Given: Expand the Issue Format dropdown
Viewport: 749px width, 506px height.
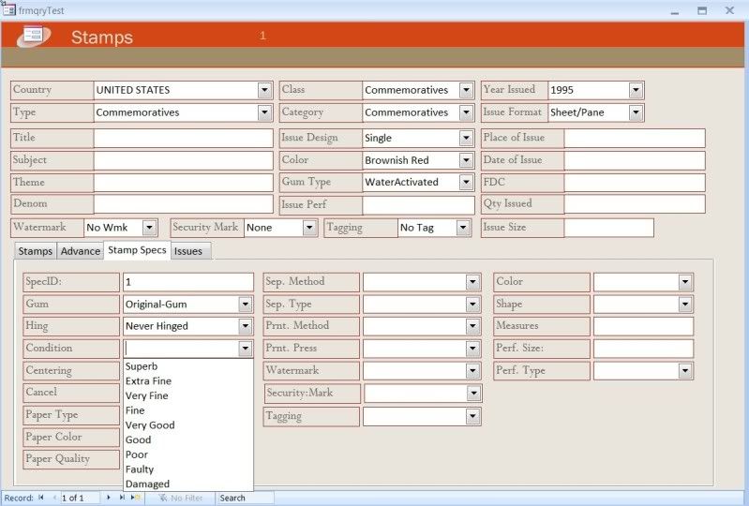Looking at the screenshot, I should tap(636, 112).
